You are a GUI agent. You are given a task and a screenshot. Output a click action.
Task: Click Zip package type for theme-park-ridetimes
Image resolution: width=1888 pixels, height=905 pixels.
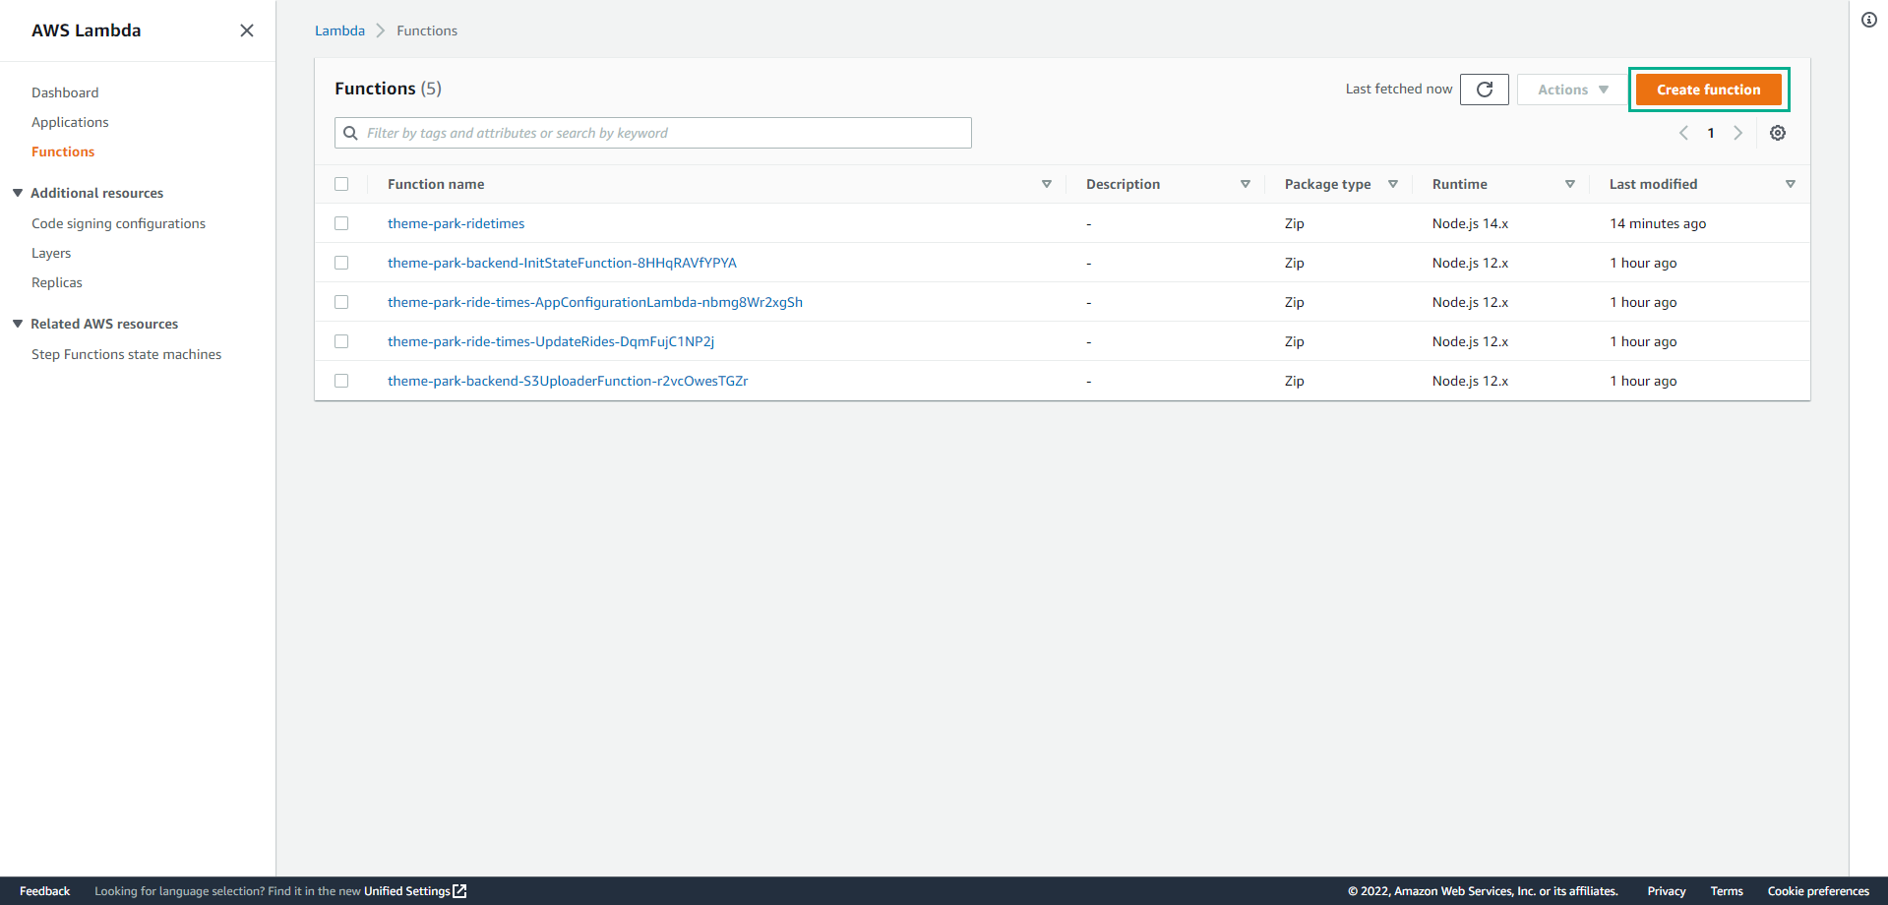point(1295,223)
